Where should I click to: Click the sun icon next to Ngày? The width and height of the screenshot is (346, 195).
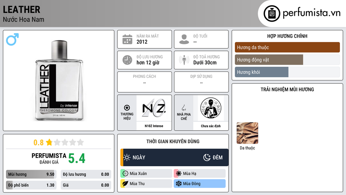127,157
